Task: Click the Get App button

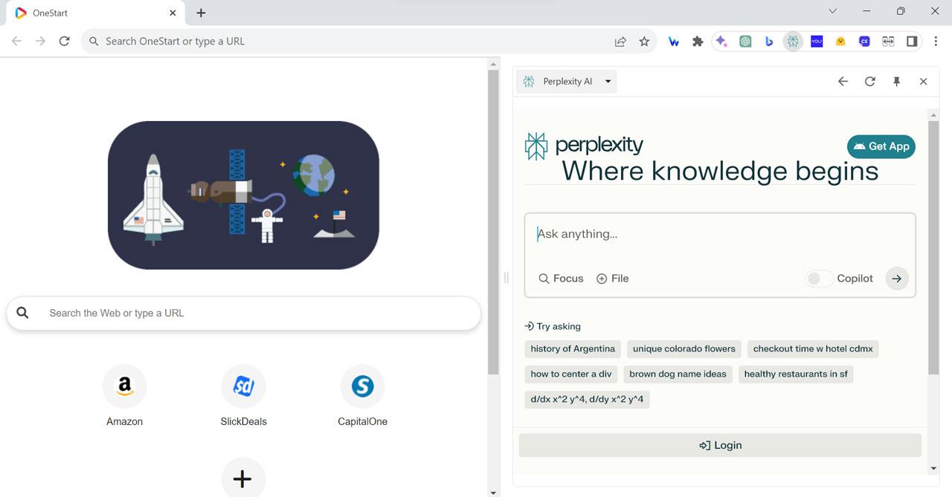Action: pos(881,146)
